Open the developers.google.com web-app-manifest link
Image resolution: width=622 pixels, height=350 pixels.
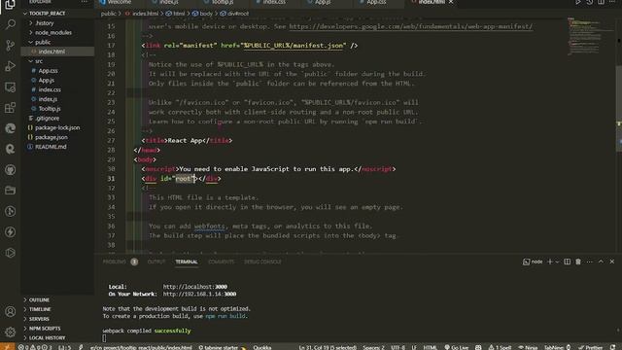[x=410, y=26]
